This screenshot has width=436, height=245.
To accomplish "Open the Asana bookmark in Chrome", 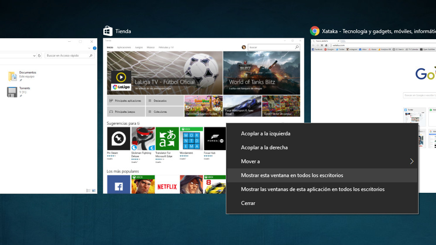I will [x=372, y=49].
